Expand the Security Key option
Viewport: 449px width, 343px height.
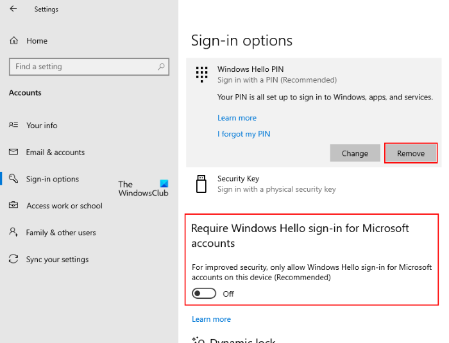coord(314,184)
